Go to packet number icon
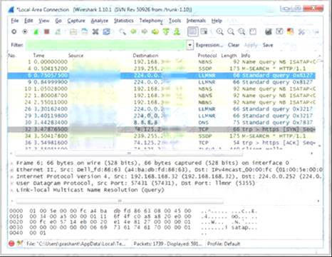Image resolution: width=332 pixels, height=257 pixels. tap(155, 31)
